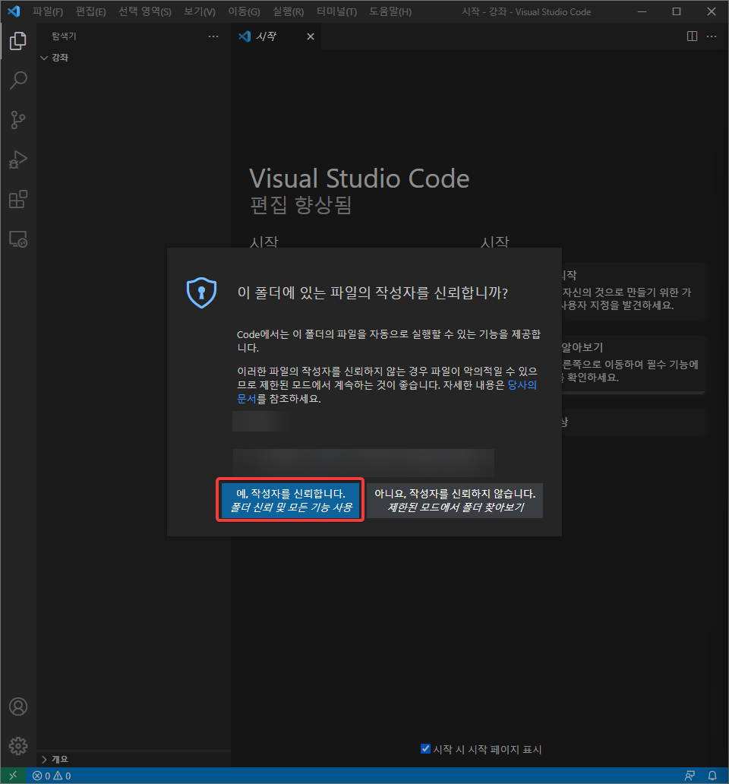Image resolution: width=729 pixels, height=784 pixels.
Task: Open the Extensions view icon
Action: pyautogui.click(x=18, y=200)
